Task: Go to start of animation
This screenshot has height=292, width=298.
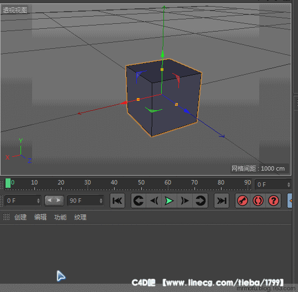Action: point(117,201)
